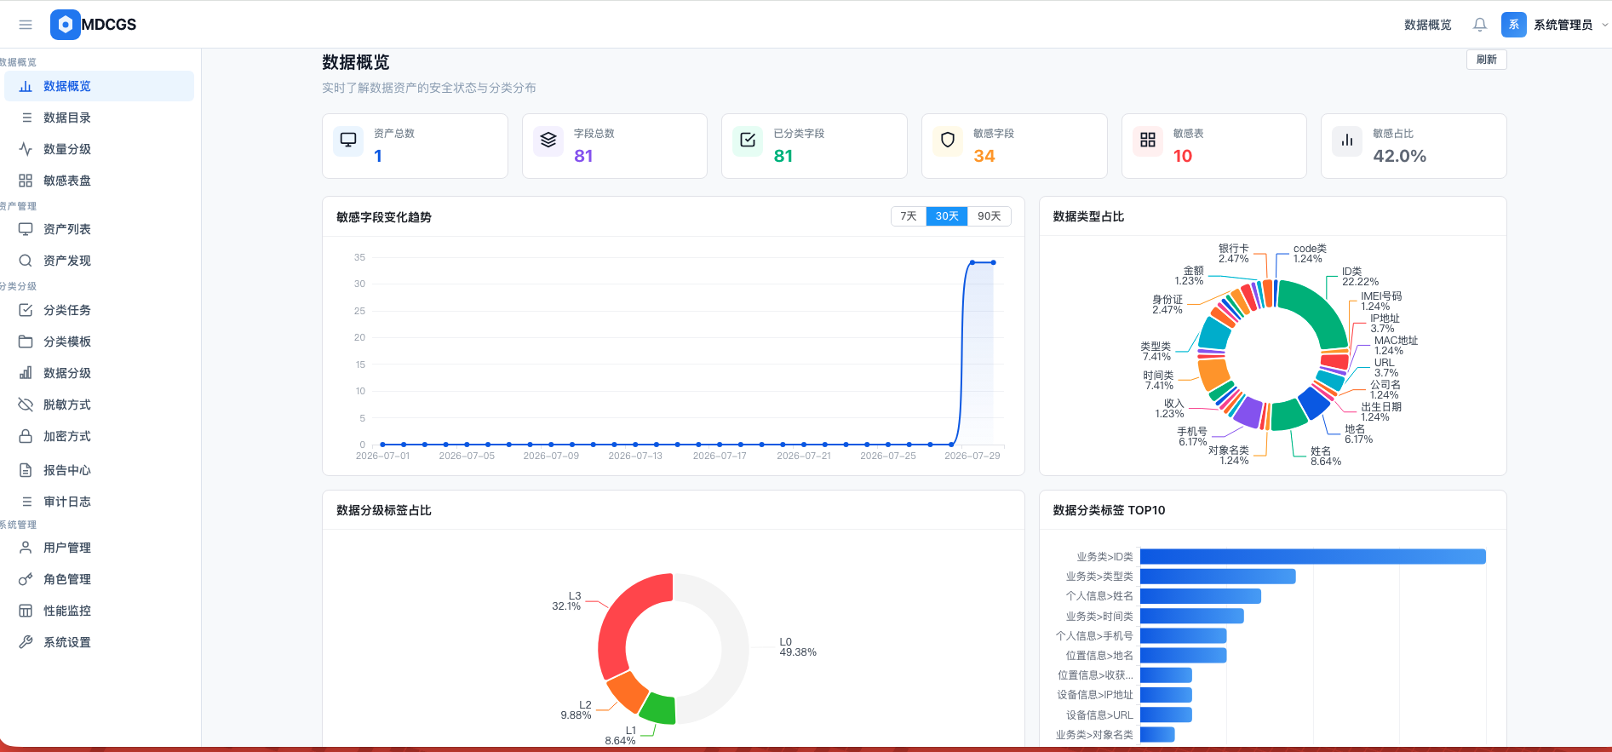Click the 业务类>时间类 bar
1612x752 pixels.
coord(1192,616)
